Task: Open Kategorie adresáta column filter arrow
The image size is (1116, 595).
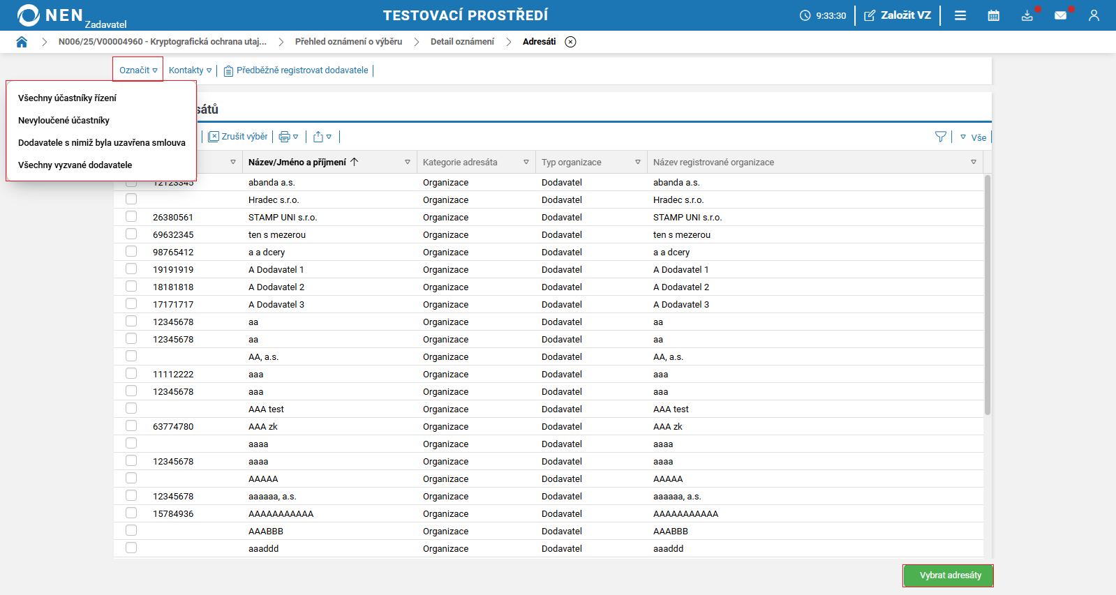Action: pos(526,162)
